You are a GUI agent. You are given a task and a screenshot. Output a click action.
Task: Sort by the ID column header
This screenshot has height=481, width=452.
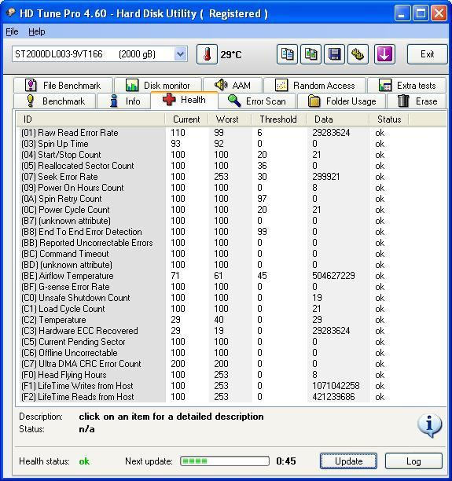click(x=90, y=119)
